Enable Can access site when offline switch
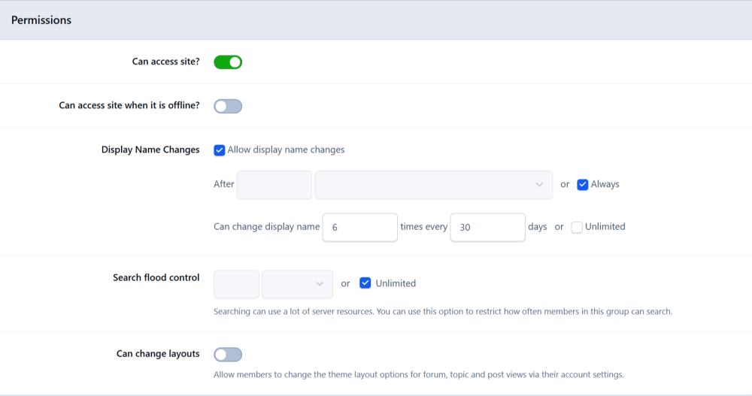Image resolution: width=752 pixels, height=396 pixels. point(228,107)
